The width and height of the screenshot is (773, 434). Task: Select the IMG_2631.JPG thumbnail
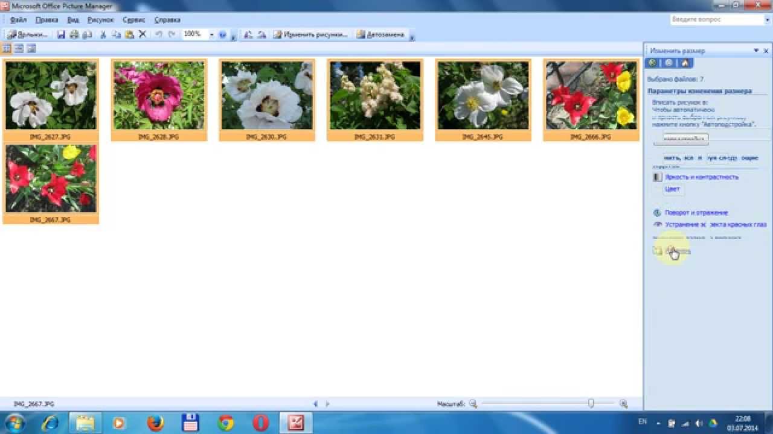tap(375, 100)
